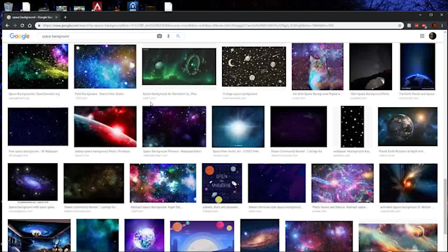Open the orange spiral galaxy image
Screen dimensions: 448x252
pyautogui.click(x=260, y=236)
